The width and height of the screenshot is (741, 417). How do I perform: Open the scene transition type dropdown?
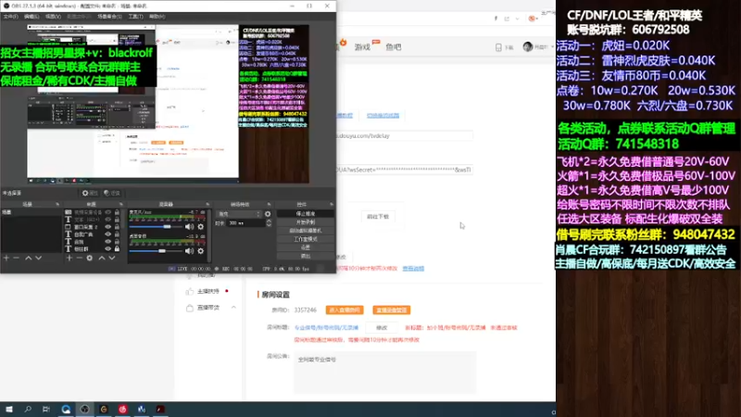239,214
